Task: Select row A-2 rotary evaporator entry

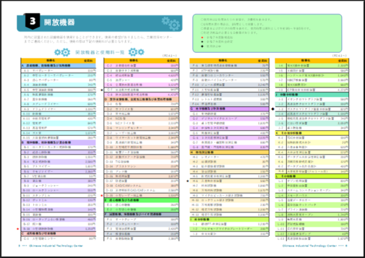Action: coord(59,76)
